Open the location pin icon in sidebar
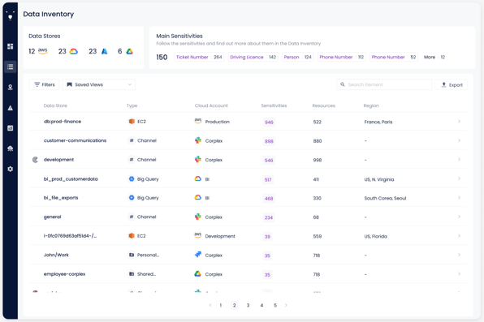 click(11, 88)
